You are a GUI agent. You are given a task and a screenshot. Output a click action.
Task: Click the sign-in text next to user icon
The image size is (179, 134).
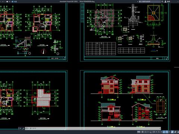pos(169,1)
